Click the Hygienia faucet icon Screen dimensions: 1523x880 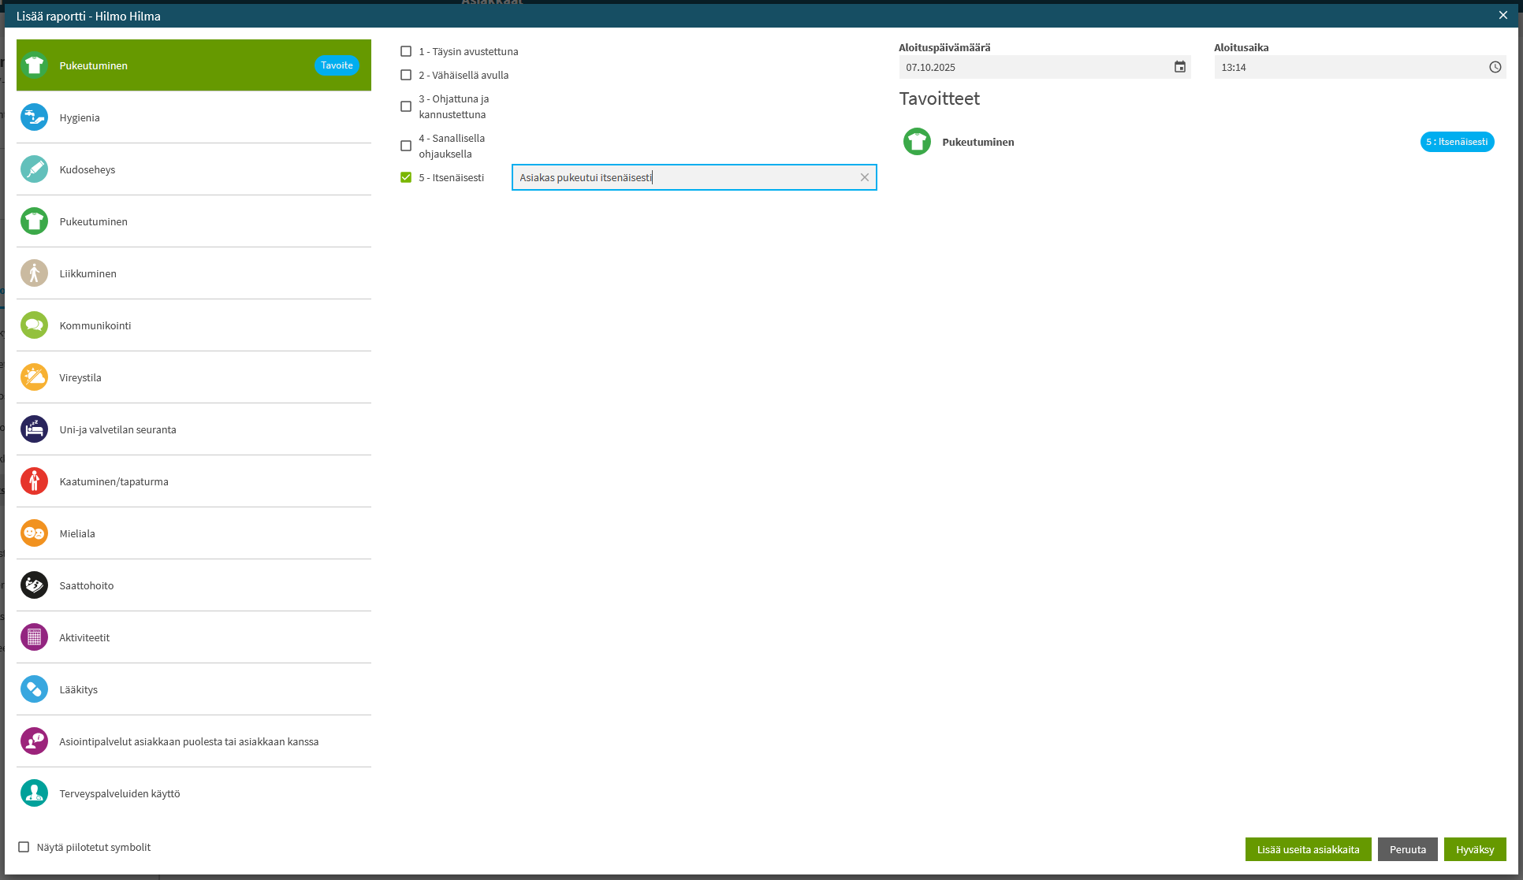tap(34, 117)
